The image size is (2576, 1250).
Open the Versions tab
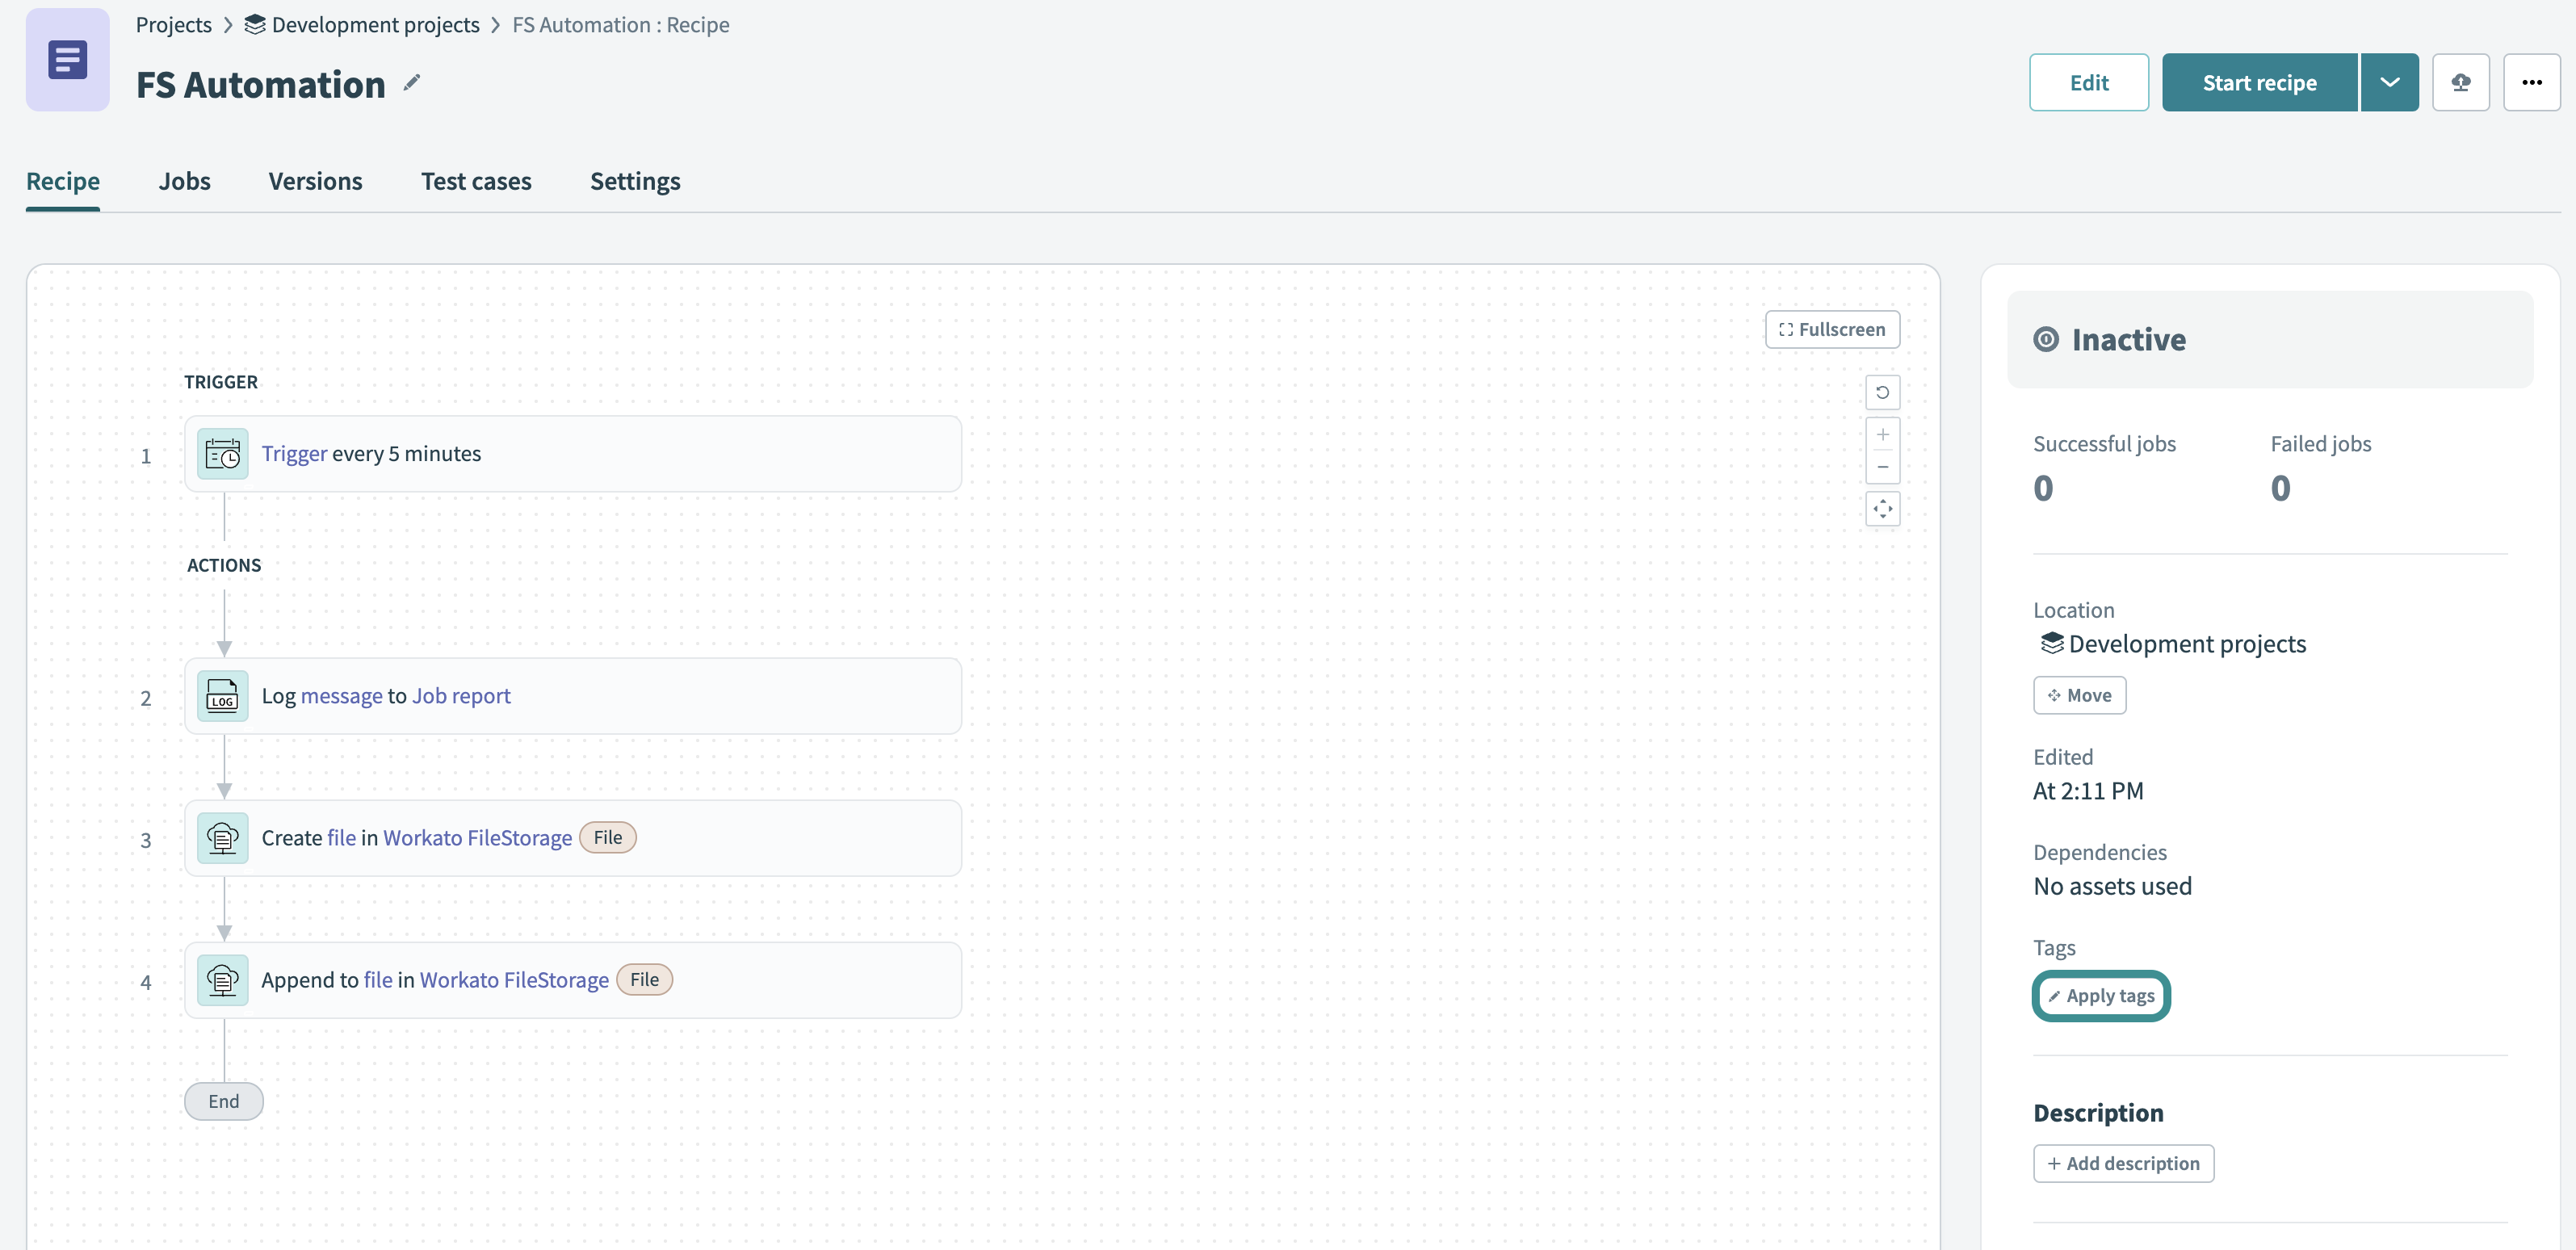pos(315,181)
